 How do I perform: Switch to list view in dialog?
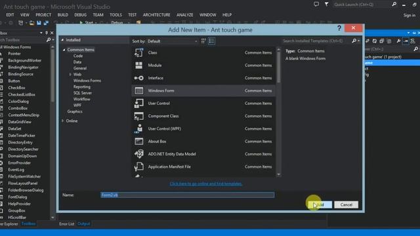point(211,41)
